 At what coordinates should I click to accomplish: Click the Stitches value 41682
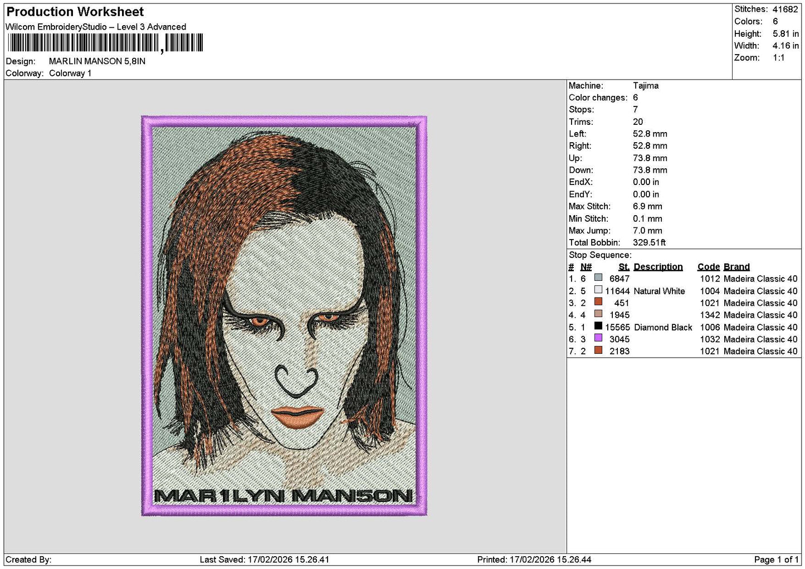[x=785, y=9]
